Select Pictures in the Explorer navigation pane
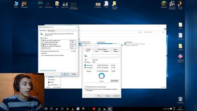197x111 pixels. point(51,80)
